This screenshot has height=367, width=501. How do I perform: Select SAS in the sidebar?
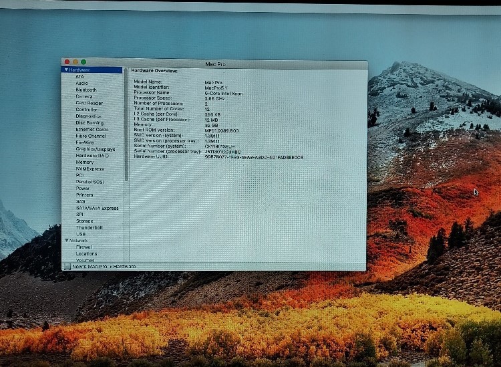coord(81,201)
